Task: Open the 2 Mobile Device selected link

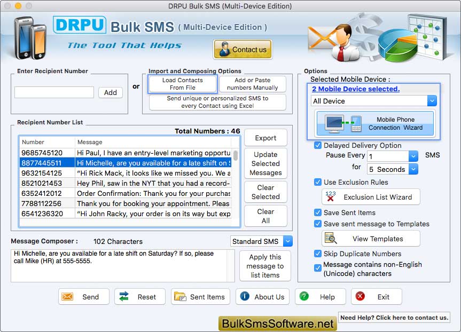Action: [x=356, y=89]
